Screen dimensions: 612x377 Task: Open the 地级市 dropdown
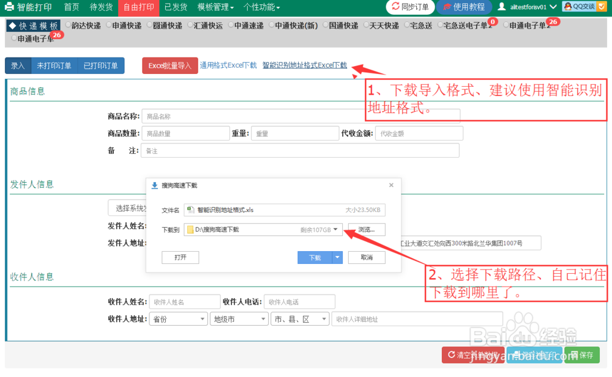pos(239,319)
